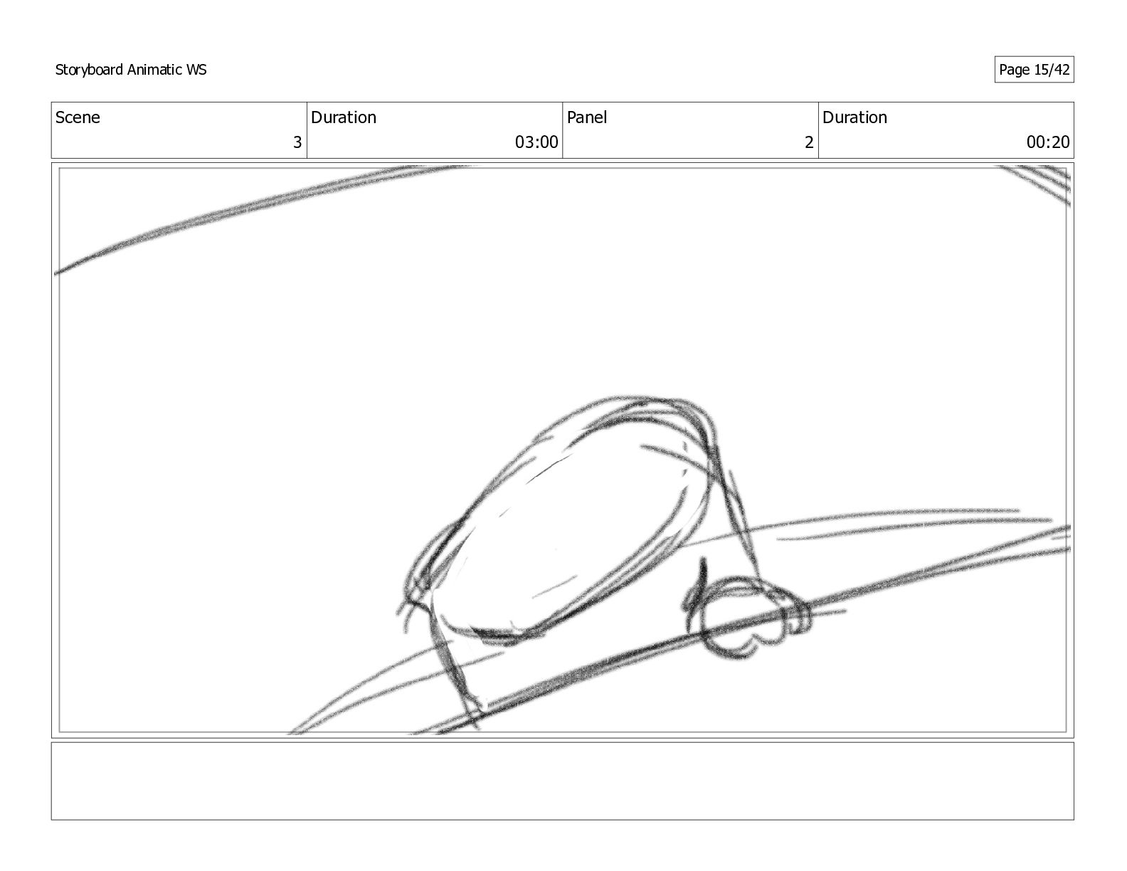1127x871 pixels.
Task: Click the panel number value '2'
Action: tap(808, 142)
